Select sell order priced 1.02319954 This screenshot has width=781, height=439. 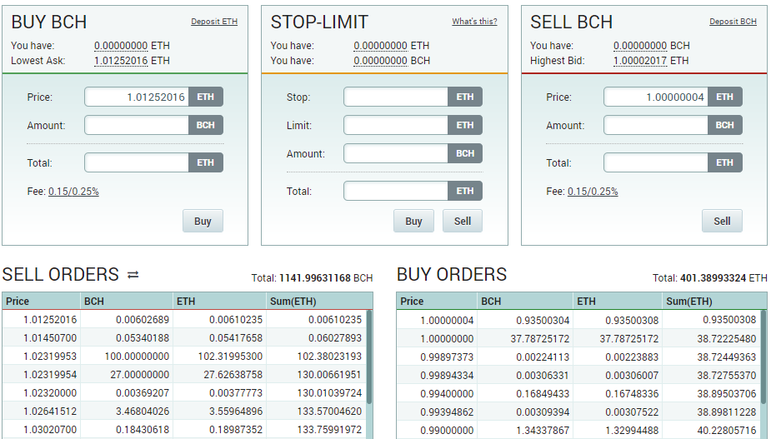184,374
